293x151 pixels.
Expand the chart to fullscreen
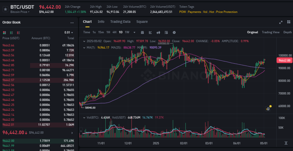pyautogui.click(x=281, y=22)
